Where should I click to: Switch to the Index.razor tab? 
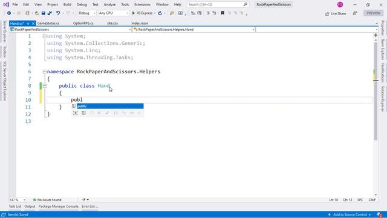click(x=140, y=23)
